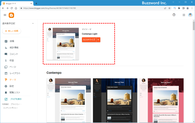Viewport: 195px width, 123px height.
Task: Click the 設定 gear icon
Action: [x=6, y=86]
